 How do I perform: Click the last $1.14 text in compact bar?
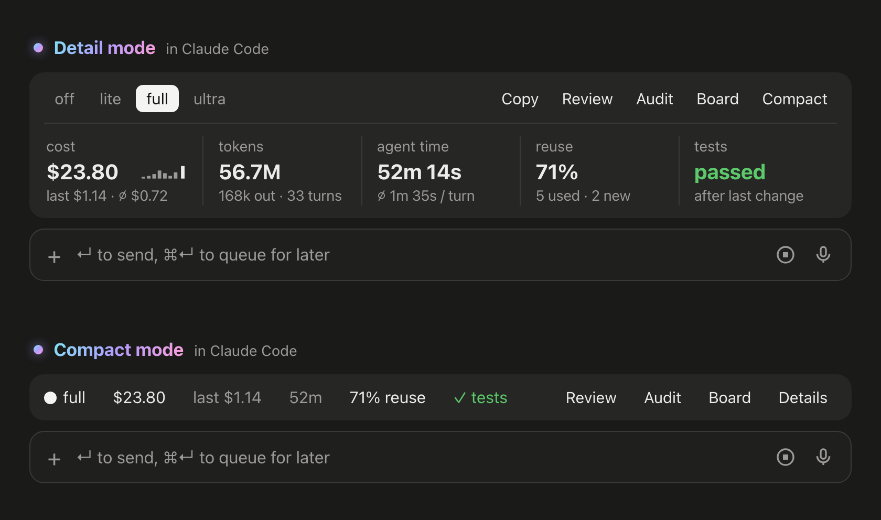click(x=227, y=398)
